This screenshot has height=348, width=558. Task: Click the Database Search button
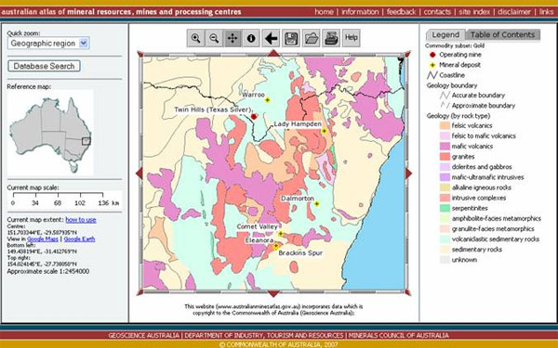(44, 66)
